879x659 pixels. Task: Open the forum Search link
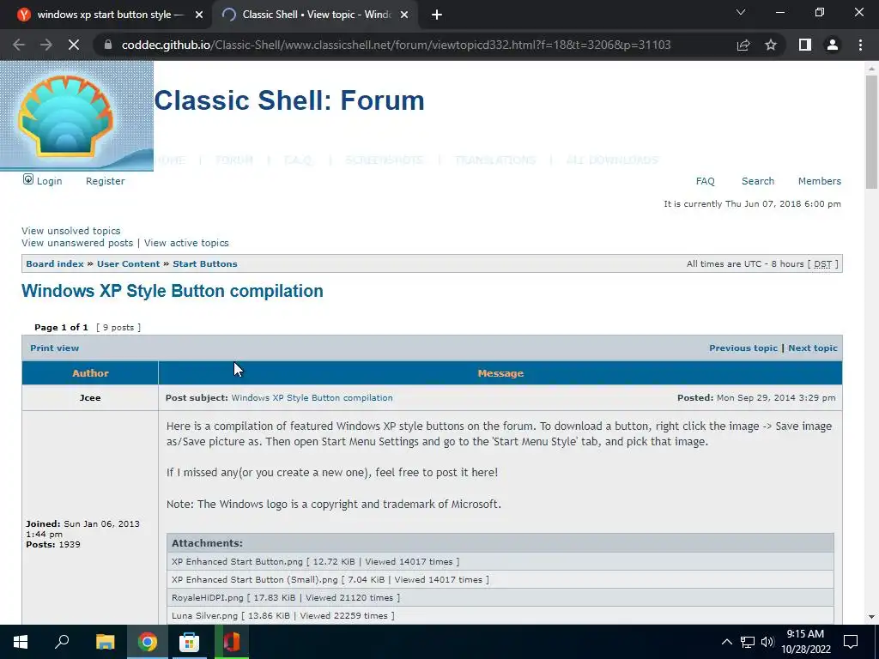[758, 181]
